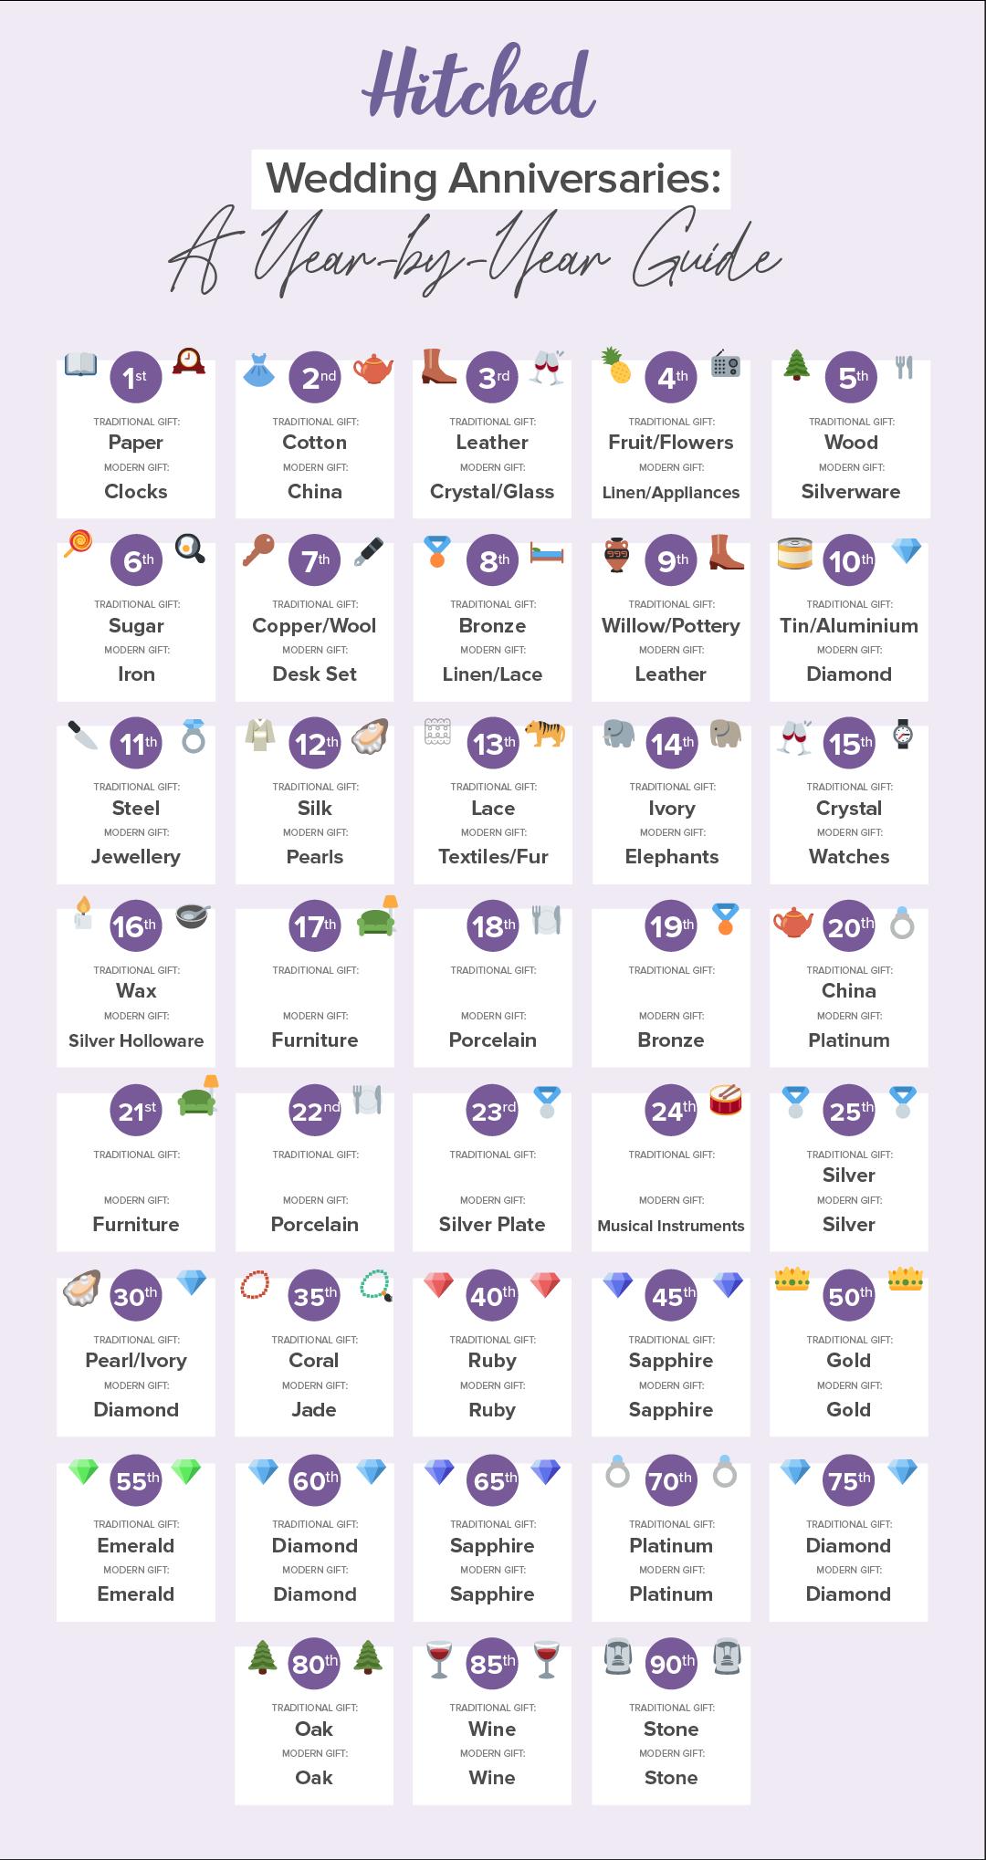The image size is (986, 1860).
Task: Click the oyster icon beside 30th
Action: click(x=82, y=1287)
